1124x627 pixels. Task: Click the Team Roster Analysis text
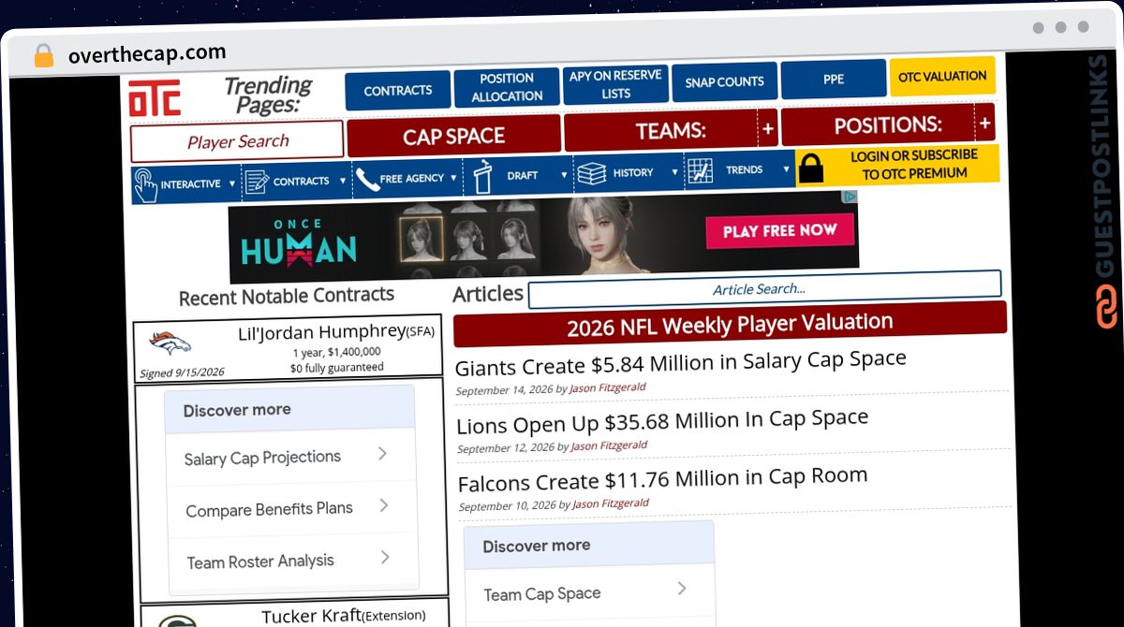260,561
